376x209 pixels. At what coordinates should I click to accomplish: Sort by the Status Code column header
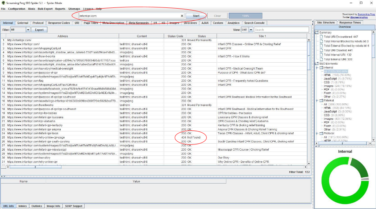click(175, 36)
